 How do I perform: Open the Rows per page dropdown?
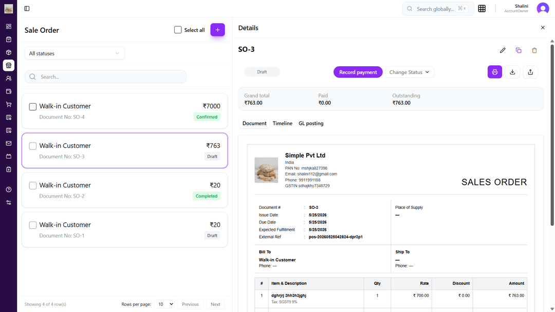(164, 304)
